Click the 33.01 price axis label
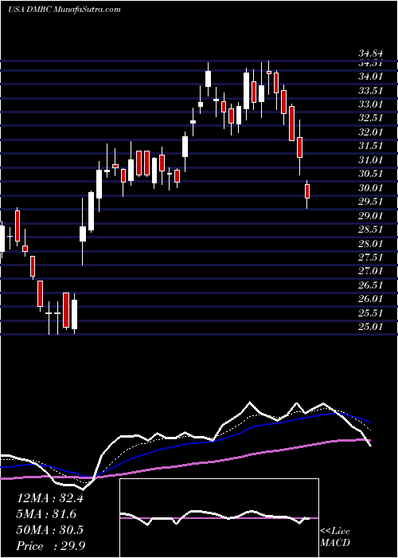Image resolution: width=398 pixels, height=558 pixels. [370, 104]
